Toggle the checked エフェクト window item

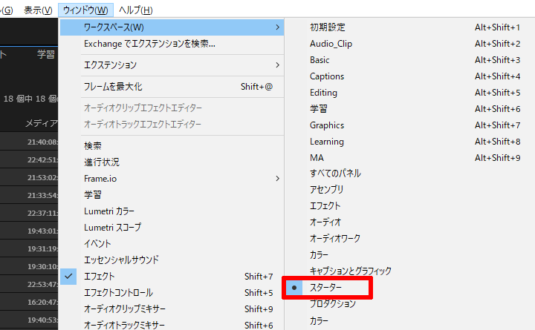click(x=98, y=276)
